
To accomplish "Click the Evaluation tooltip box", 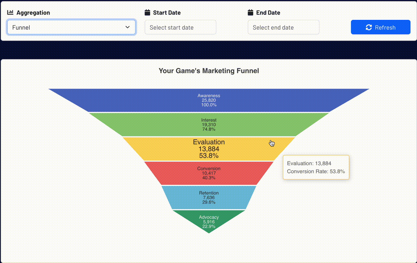I will 315,167.
